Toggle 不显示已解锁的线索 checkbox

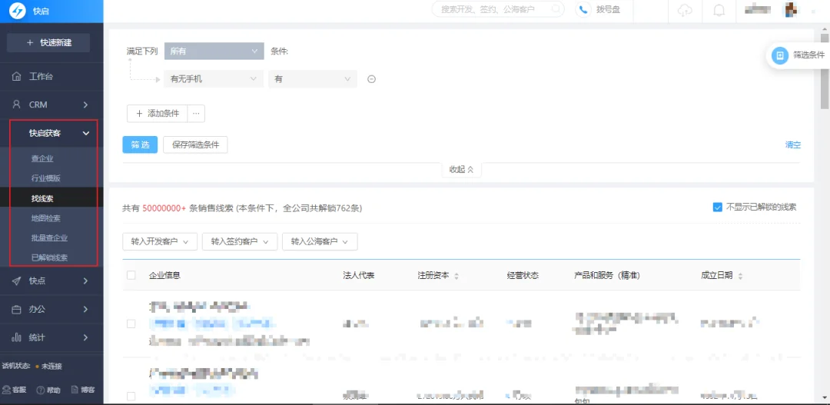(x=718, y=207)
